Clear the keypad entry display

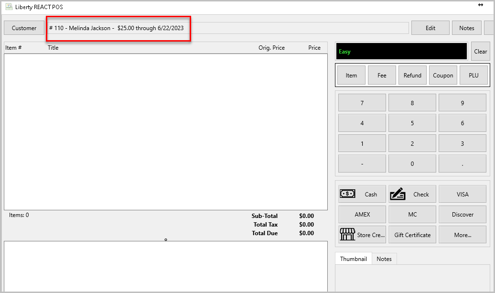pyautogui.click(x=480, y=52)
